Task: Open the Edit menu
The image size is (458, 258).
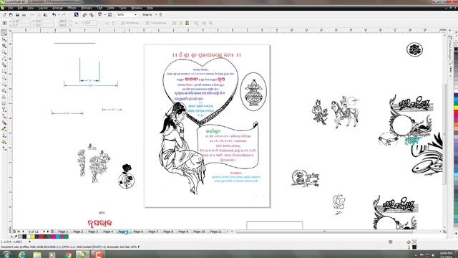Action: 20,8
